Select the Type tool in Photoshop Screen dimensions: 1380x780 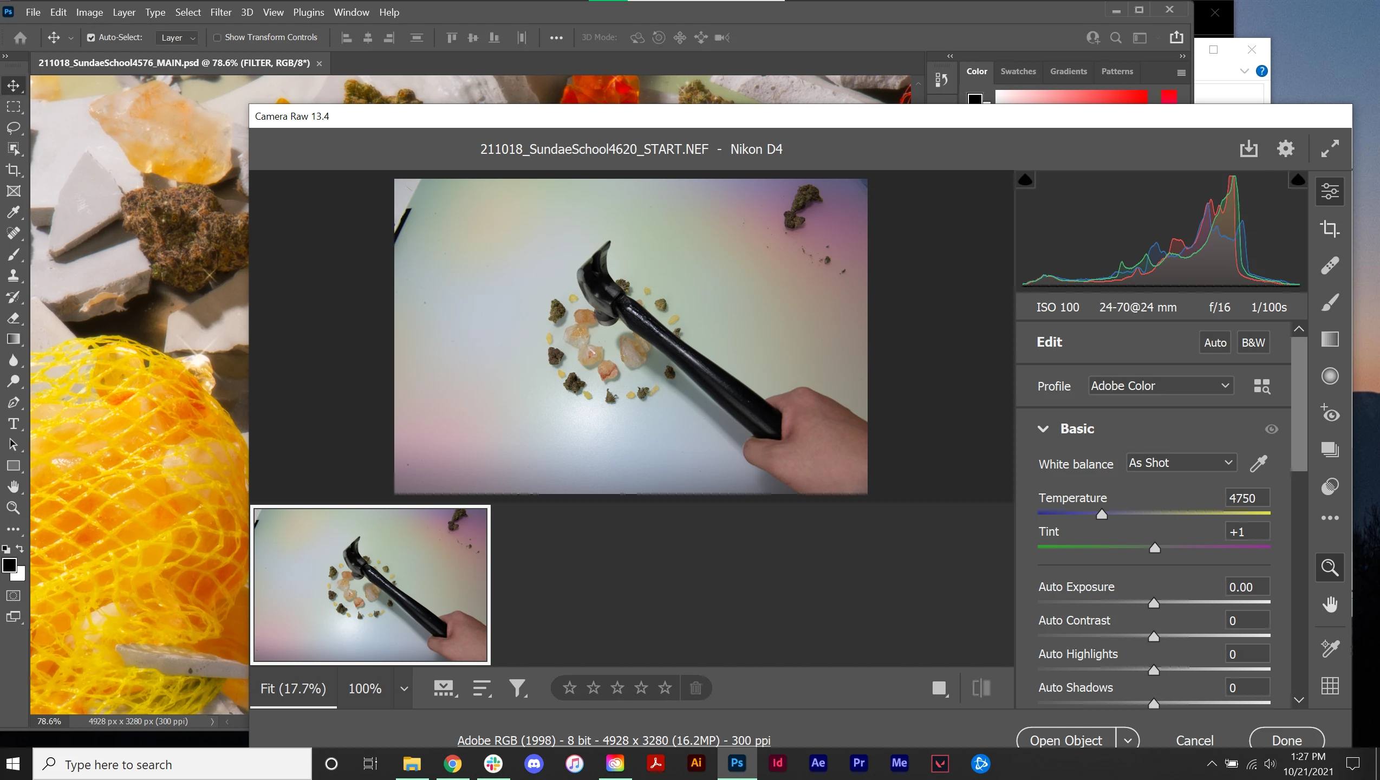14,424
